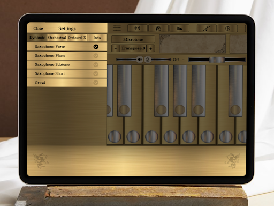Viewport: 274px width, 206px height.
Task: Click the metronome Off label
Action: pyautogui.click(x=176, y=60)
